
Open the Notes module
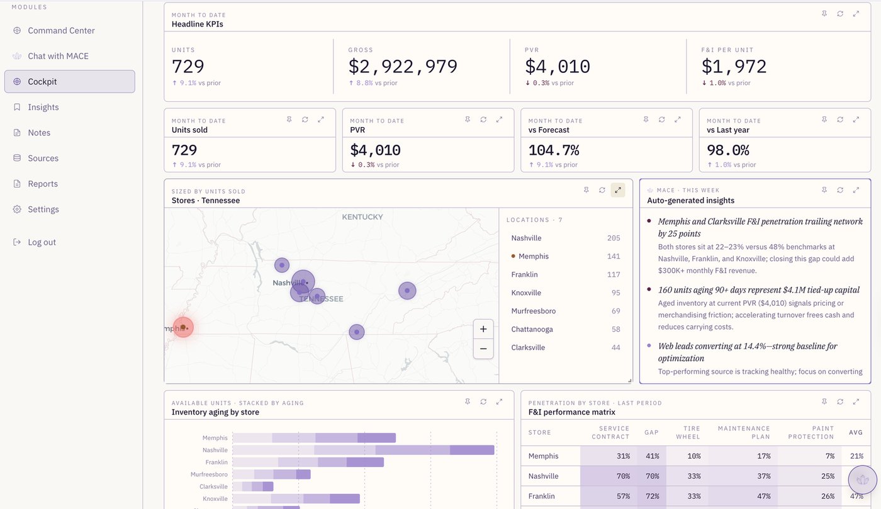[69, 133]
